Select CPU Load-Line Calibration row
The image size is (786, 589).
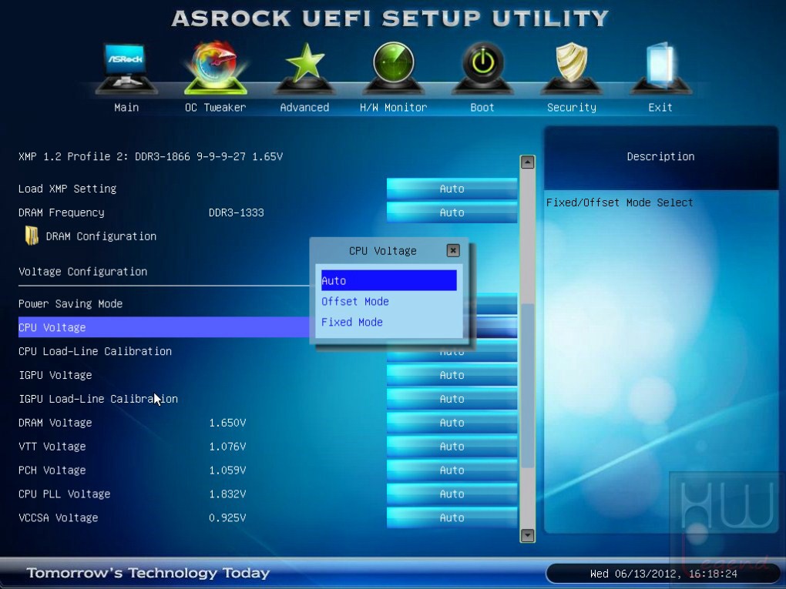click(95, 351)
